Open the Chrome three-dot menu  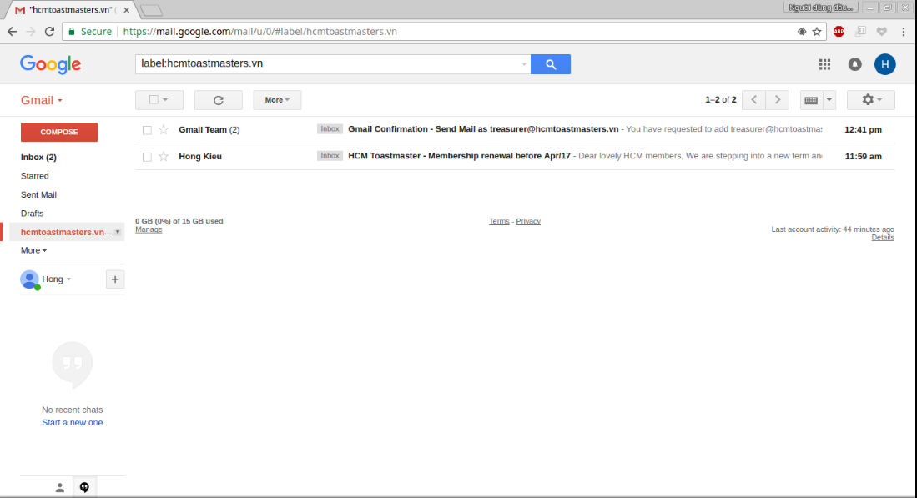coord(904,32)
